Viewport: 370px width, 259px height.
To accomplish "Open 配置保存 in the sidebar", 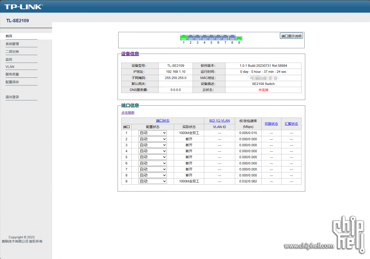I will [x=12, y=82].
